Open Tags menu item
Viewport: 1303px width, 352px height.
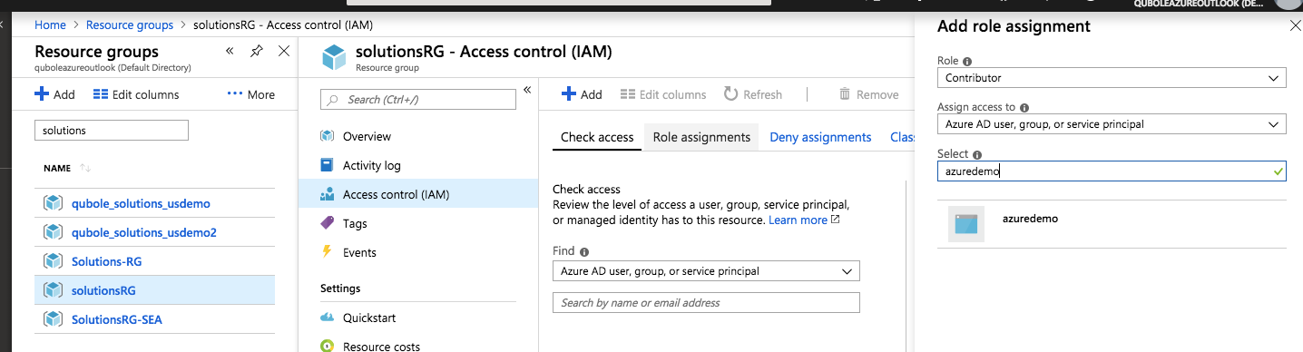pyautogui.click(x=355, y=223)
